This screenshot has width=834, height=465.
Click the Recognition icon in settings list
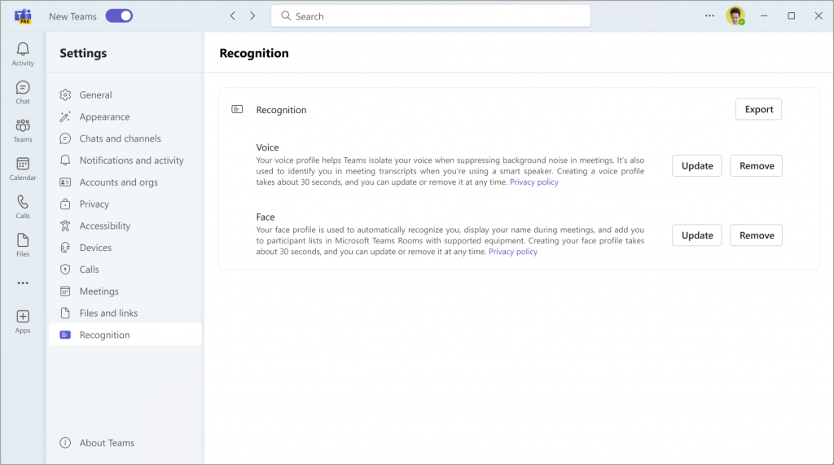[65, 335]
